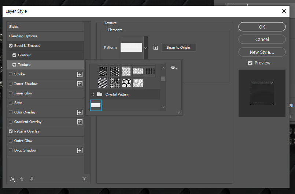The height and width of the screenshot is (194, 295).
Task: Add another Color Overlay with plus icon
Action: click(x=80, y=112)
